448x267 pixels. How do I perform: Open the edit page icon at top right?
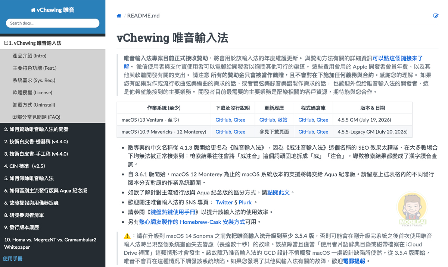[436, 16]
